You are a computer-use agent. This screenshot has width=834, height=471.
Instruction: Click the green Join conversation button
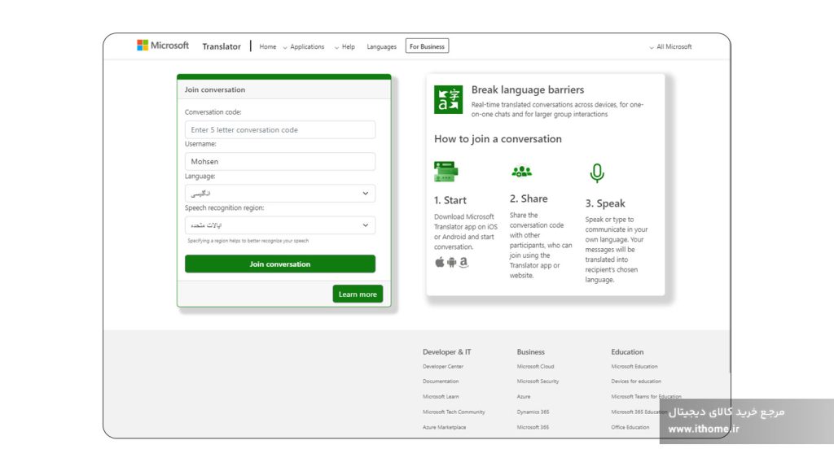pos(280,264)
